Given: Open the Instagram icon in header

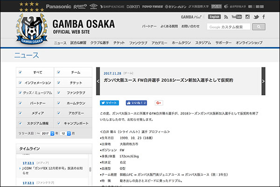Looking at the screenshot, I should 247,17.
